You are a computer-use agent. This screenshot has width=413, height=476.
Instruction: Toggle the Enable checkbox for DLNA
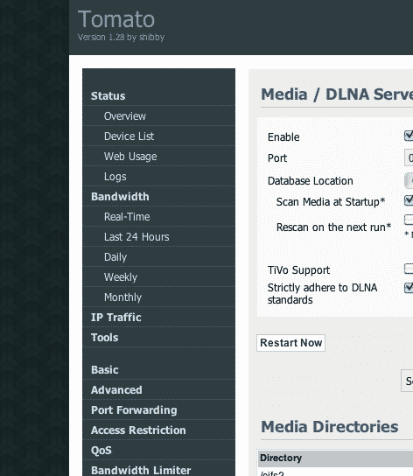tap(409, 136)
